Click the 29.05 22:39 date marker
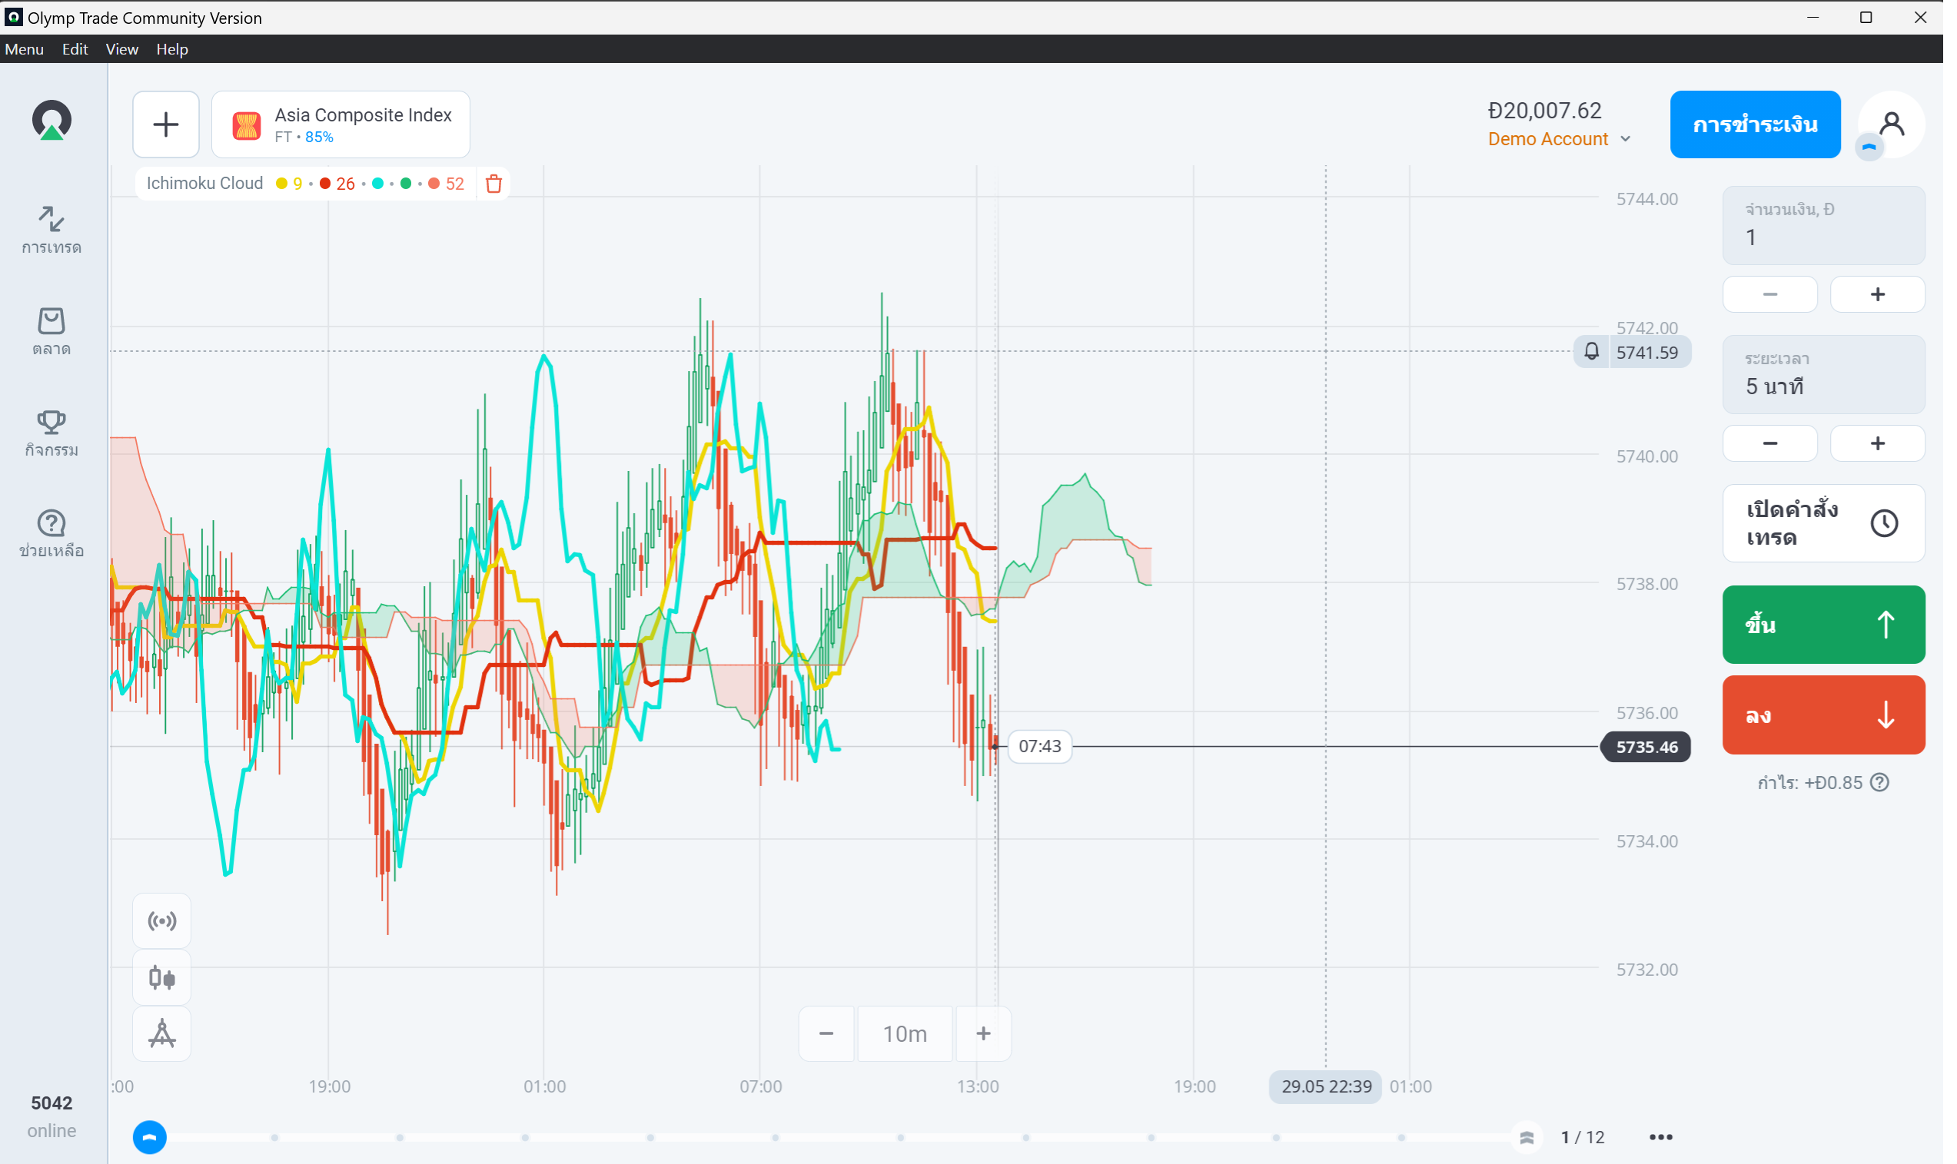Screen dimensions: 1957x1164 tap(1325, 1086)
